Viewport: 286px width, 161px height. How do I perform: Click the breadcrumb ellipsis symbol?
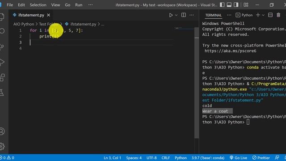coord(103,24)
